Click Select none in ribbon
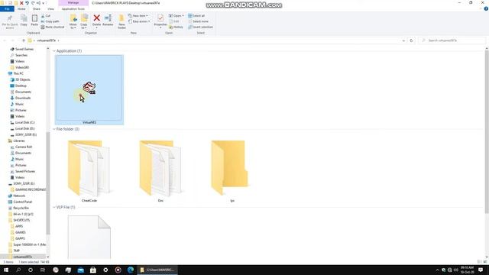The image size is (489, 275). click(x=198, y=21)
